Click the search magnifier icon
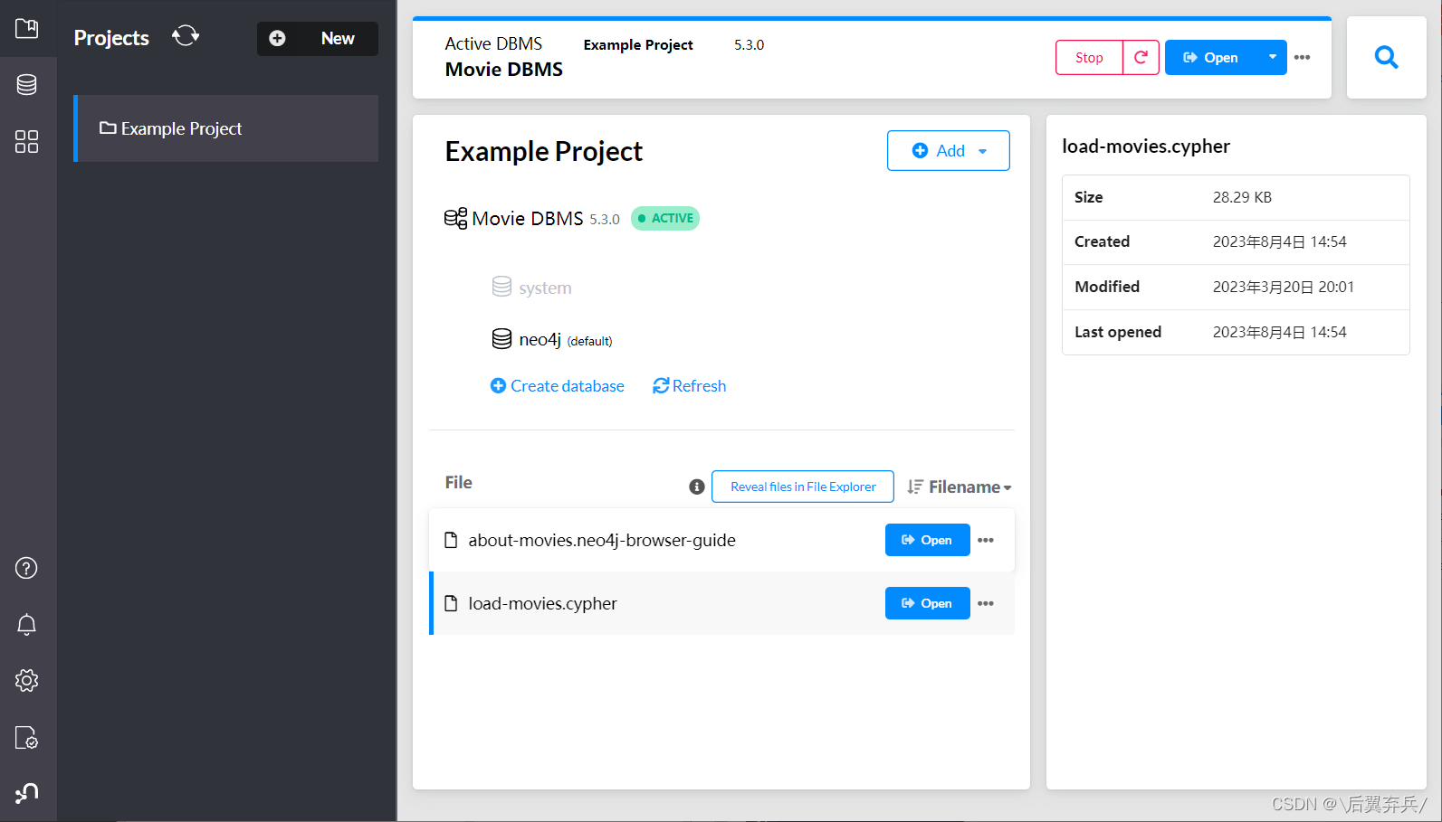Viewport: 1442px width, 822px height. pos(1387,58)
